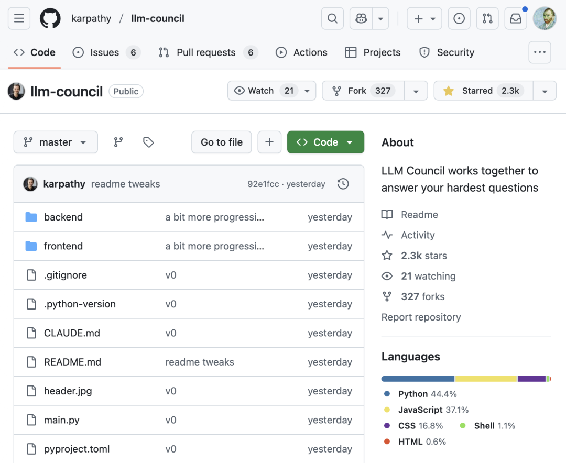The height and width of the screenshot is (463, 566).
Task: Open the Security tab
Action: click(x=447, y=53)
